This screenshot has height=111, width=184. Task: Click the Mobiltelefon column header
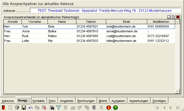click(x=161, y=22)
